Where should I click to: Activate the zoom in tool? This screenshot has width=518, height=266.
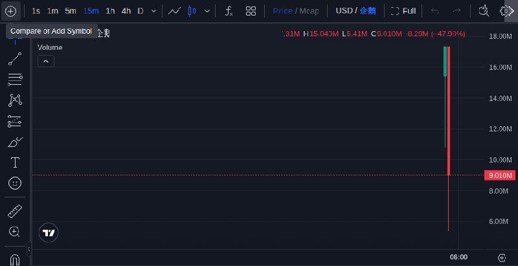15,232
